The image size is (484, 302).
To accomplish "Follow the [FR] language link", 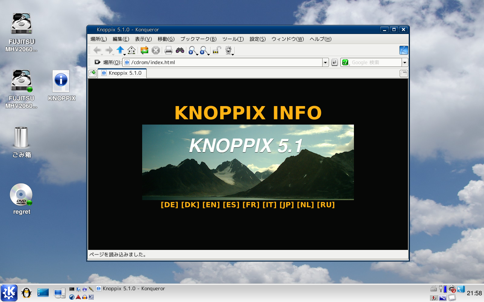I will point(251,205).
